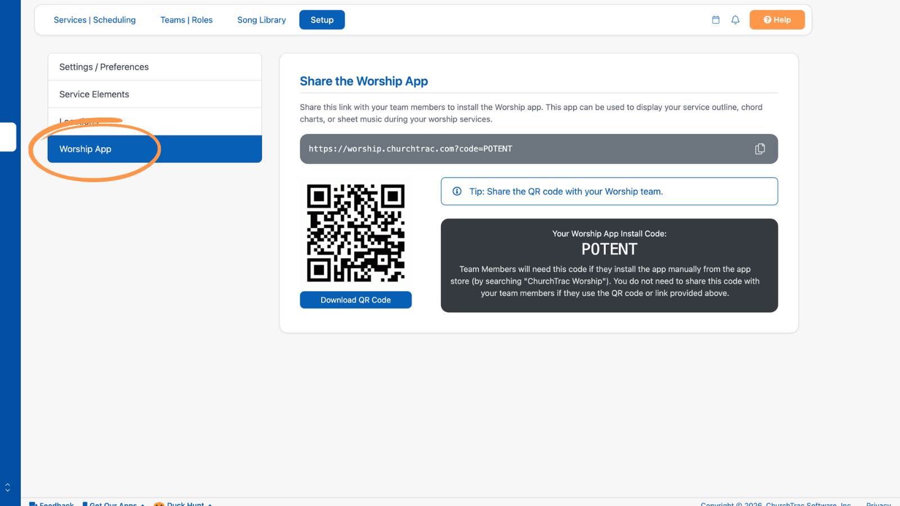Click the Share the Worship App heading

pyautogui.click(x=364, y=81)
